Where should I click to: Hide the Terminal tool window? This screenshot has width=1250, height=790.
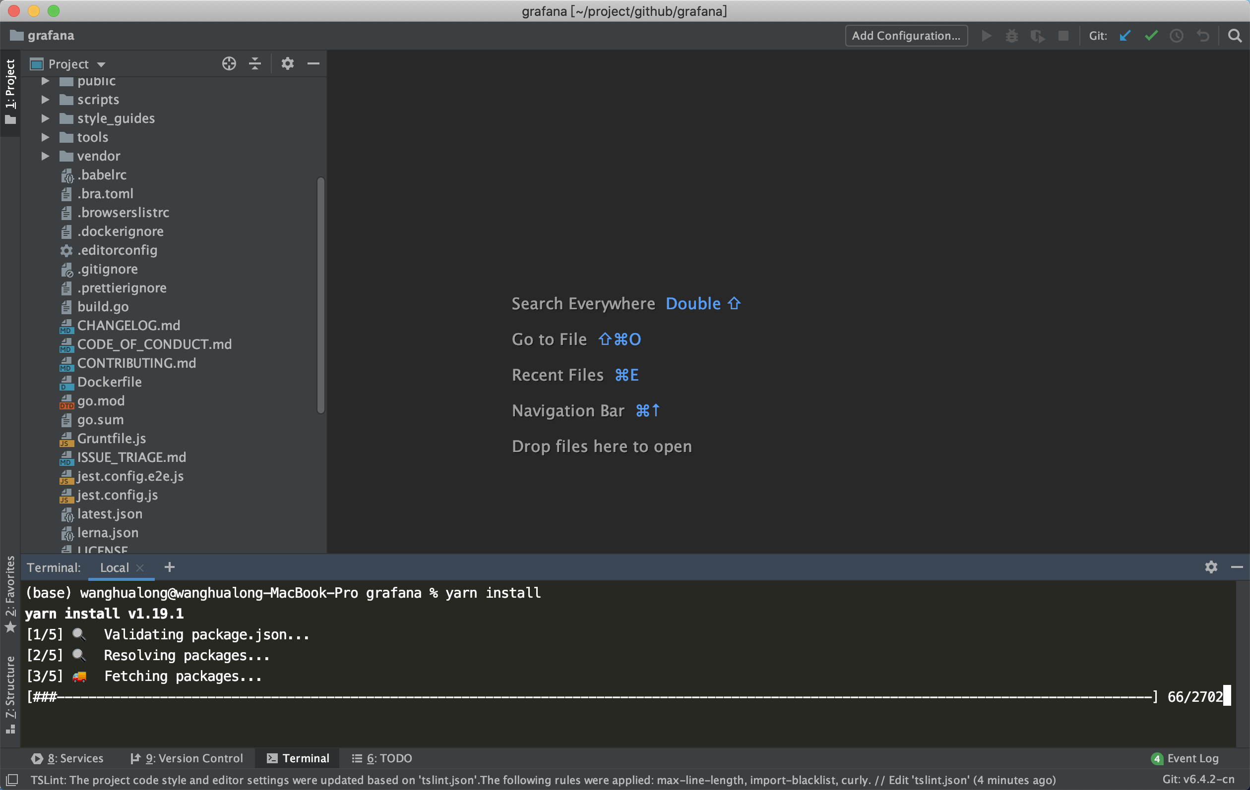click(1237, 567)
